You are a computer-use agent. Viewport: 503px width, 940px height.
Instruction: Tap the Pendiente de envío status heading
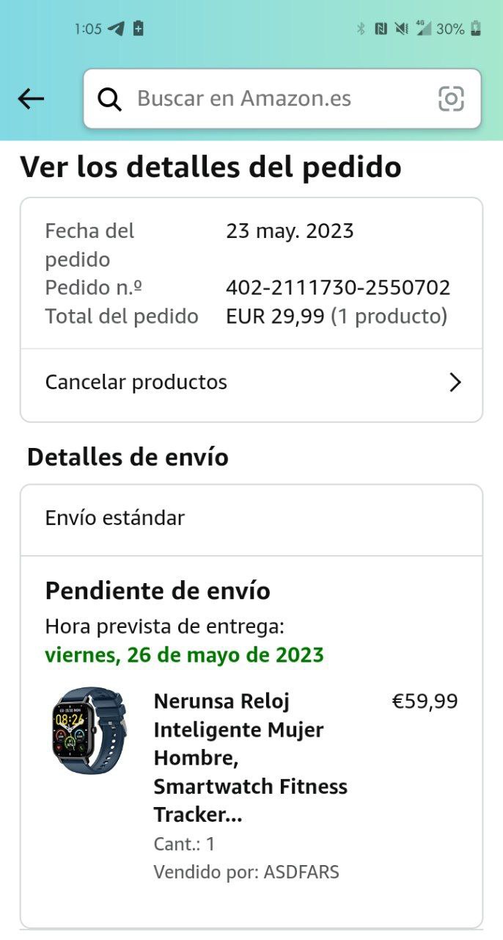pos(158,590)
